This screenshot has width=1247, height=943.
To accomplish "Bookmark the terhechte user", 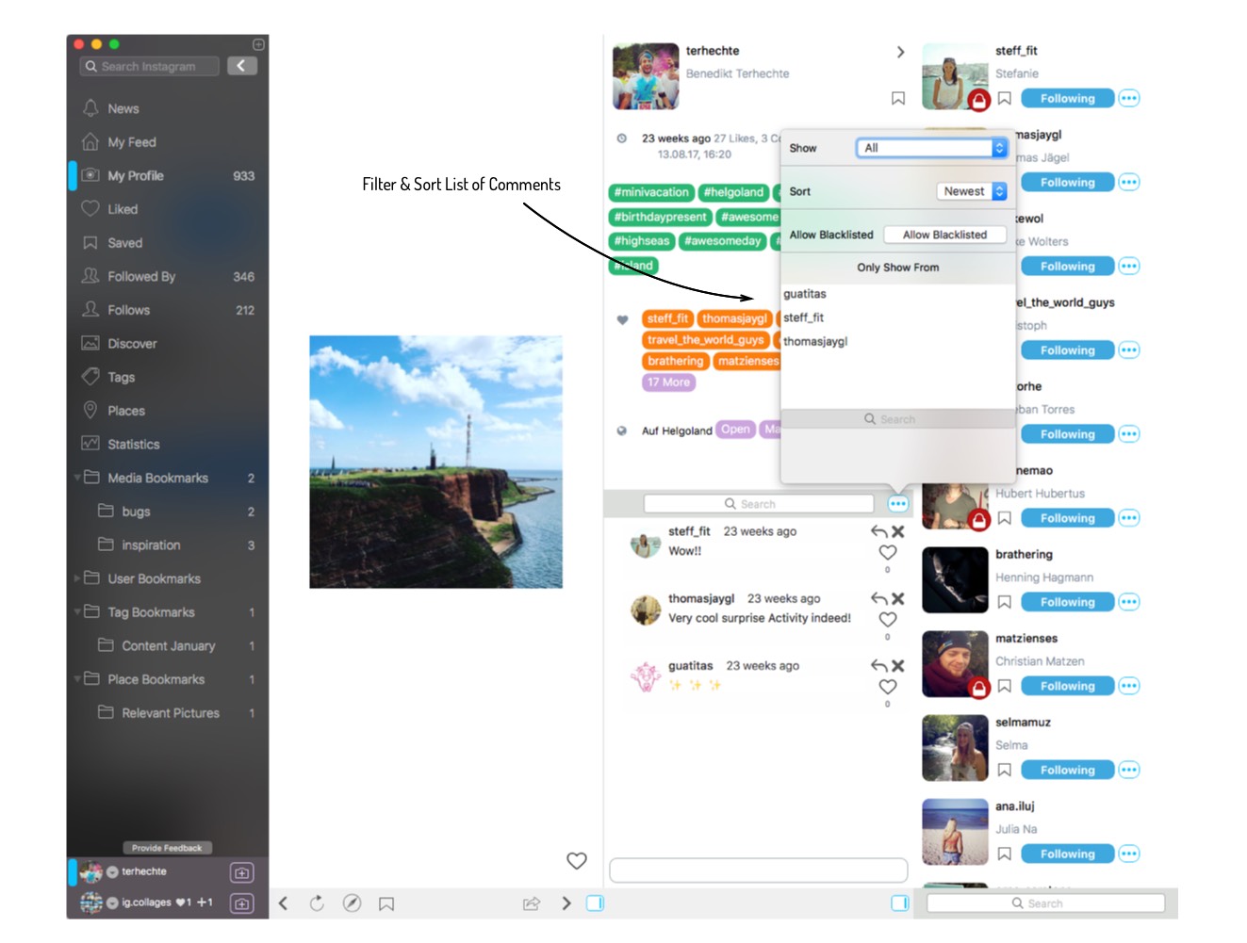I will pos(898,98).
